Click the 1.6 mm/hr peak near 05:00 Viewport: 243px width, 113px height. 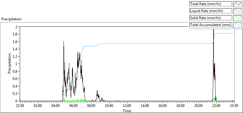pos(63,42)
